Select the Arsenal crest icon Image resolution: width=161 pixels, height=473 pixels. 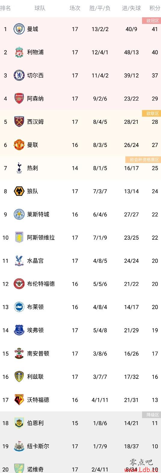click(19, 99)
